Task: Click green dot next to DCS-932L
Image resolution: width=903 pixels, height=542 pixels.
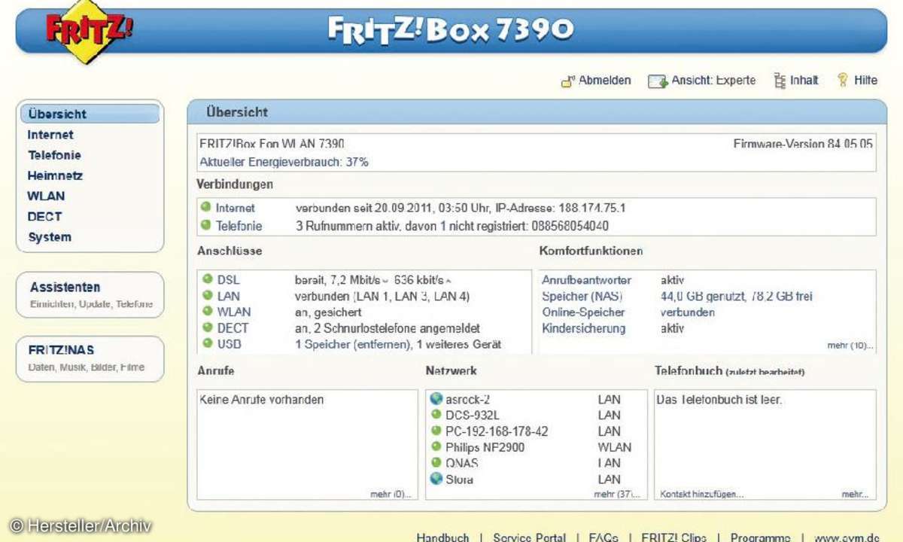Action: tap(436, 415)
